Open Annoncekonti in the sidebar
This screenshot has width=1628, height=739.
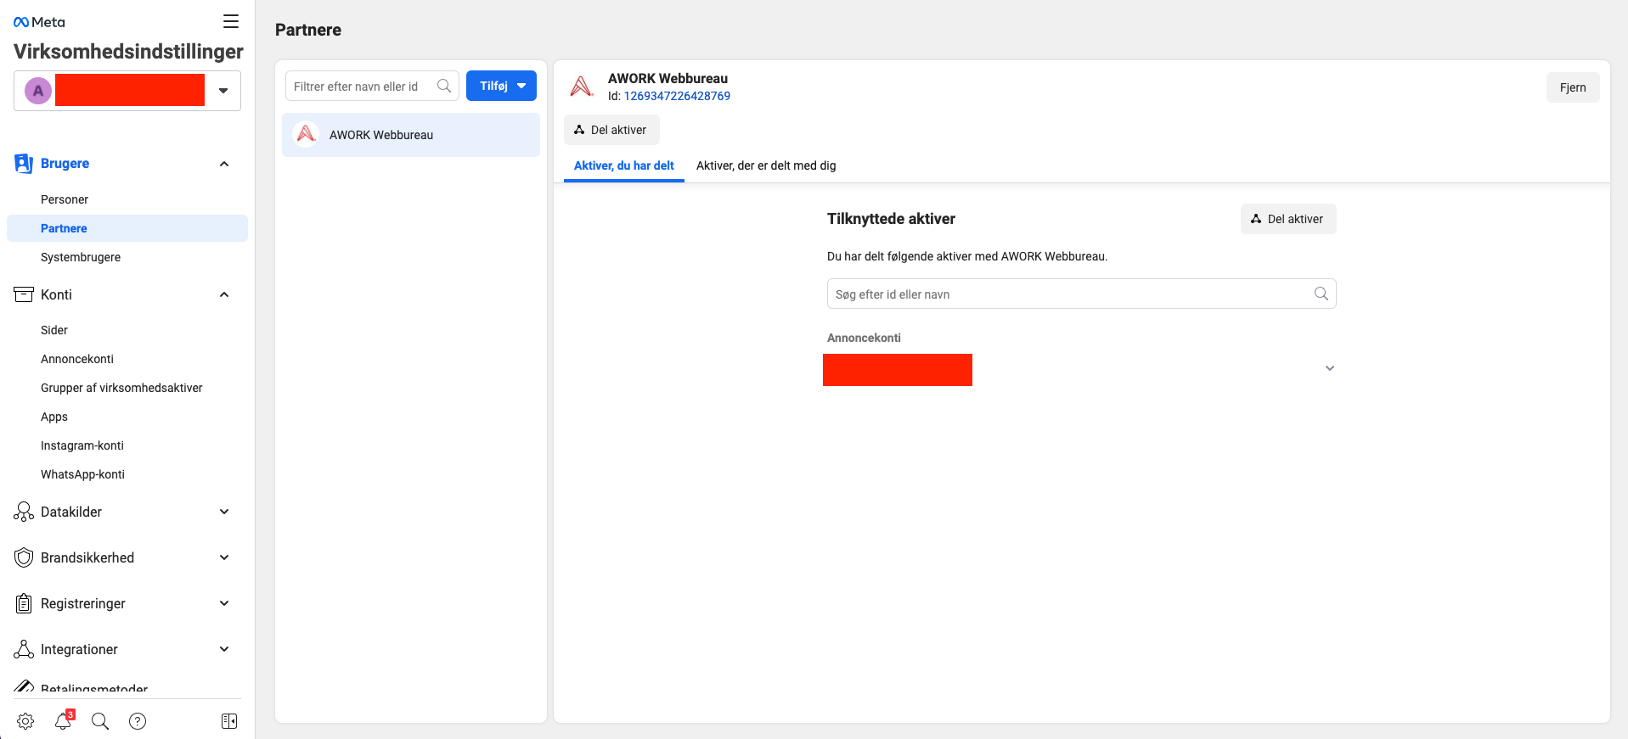coord(77,359)
